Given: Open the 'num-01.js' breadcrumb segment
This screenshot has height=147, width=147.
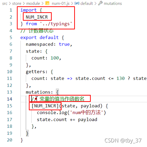Looking at the screenshot, I should (x=60, y=3).
